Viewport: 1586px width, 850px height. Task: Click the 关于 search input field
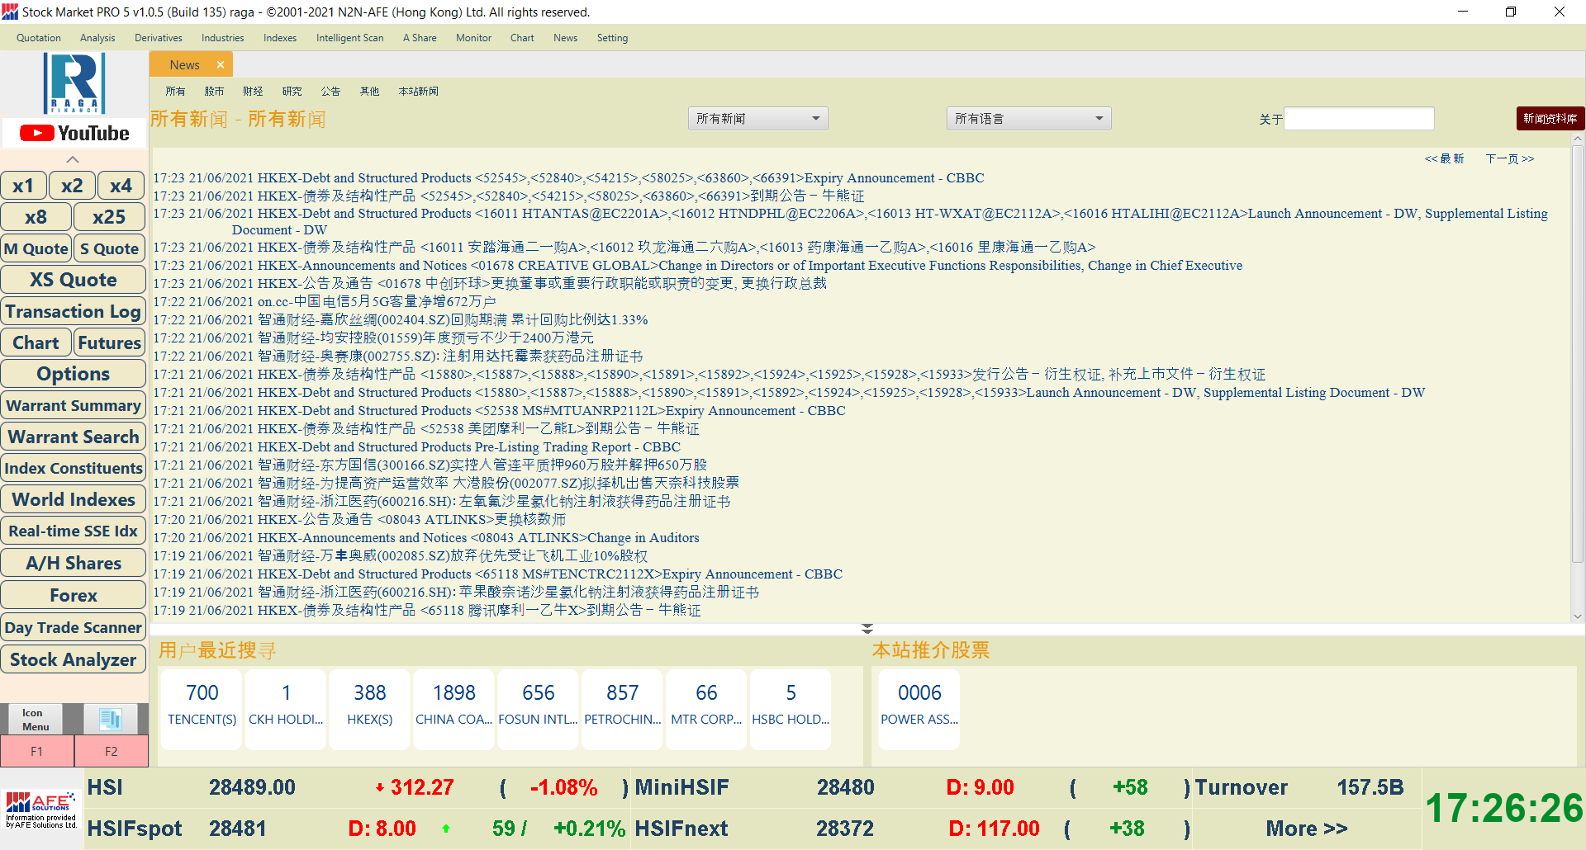(1359, 119)
